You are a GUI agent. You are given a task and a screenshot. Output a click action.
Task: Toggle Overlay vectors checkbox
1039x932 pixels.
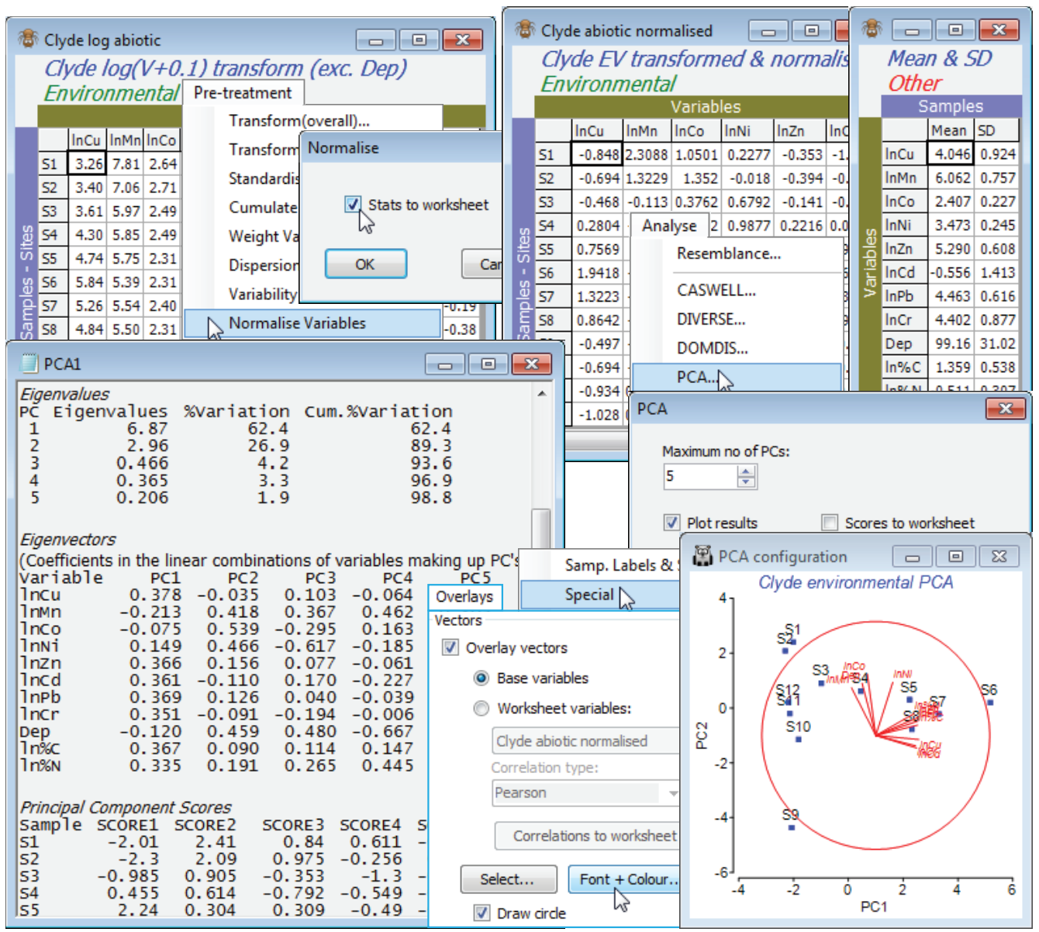pos(450,647)
